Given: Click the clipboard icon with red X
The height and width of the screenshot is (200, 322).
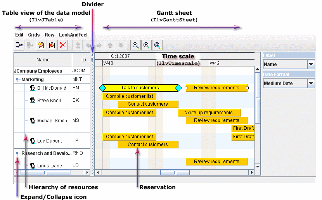Looking at the screenshot, I should pos(52,45).
